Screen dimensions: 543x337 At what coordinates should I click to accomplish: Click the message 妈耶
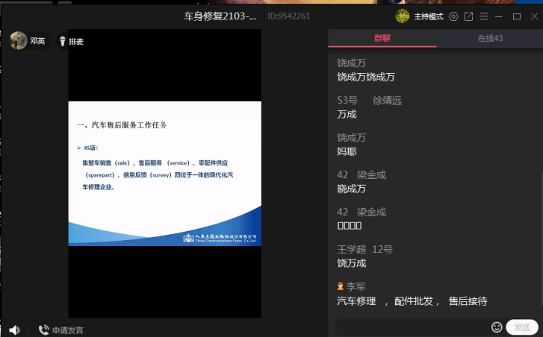tap(347, 152)
